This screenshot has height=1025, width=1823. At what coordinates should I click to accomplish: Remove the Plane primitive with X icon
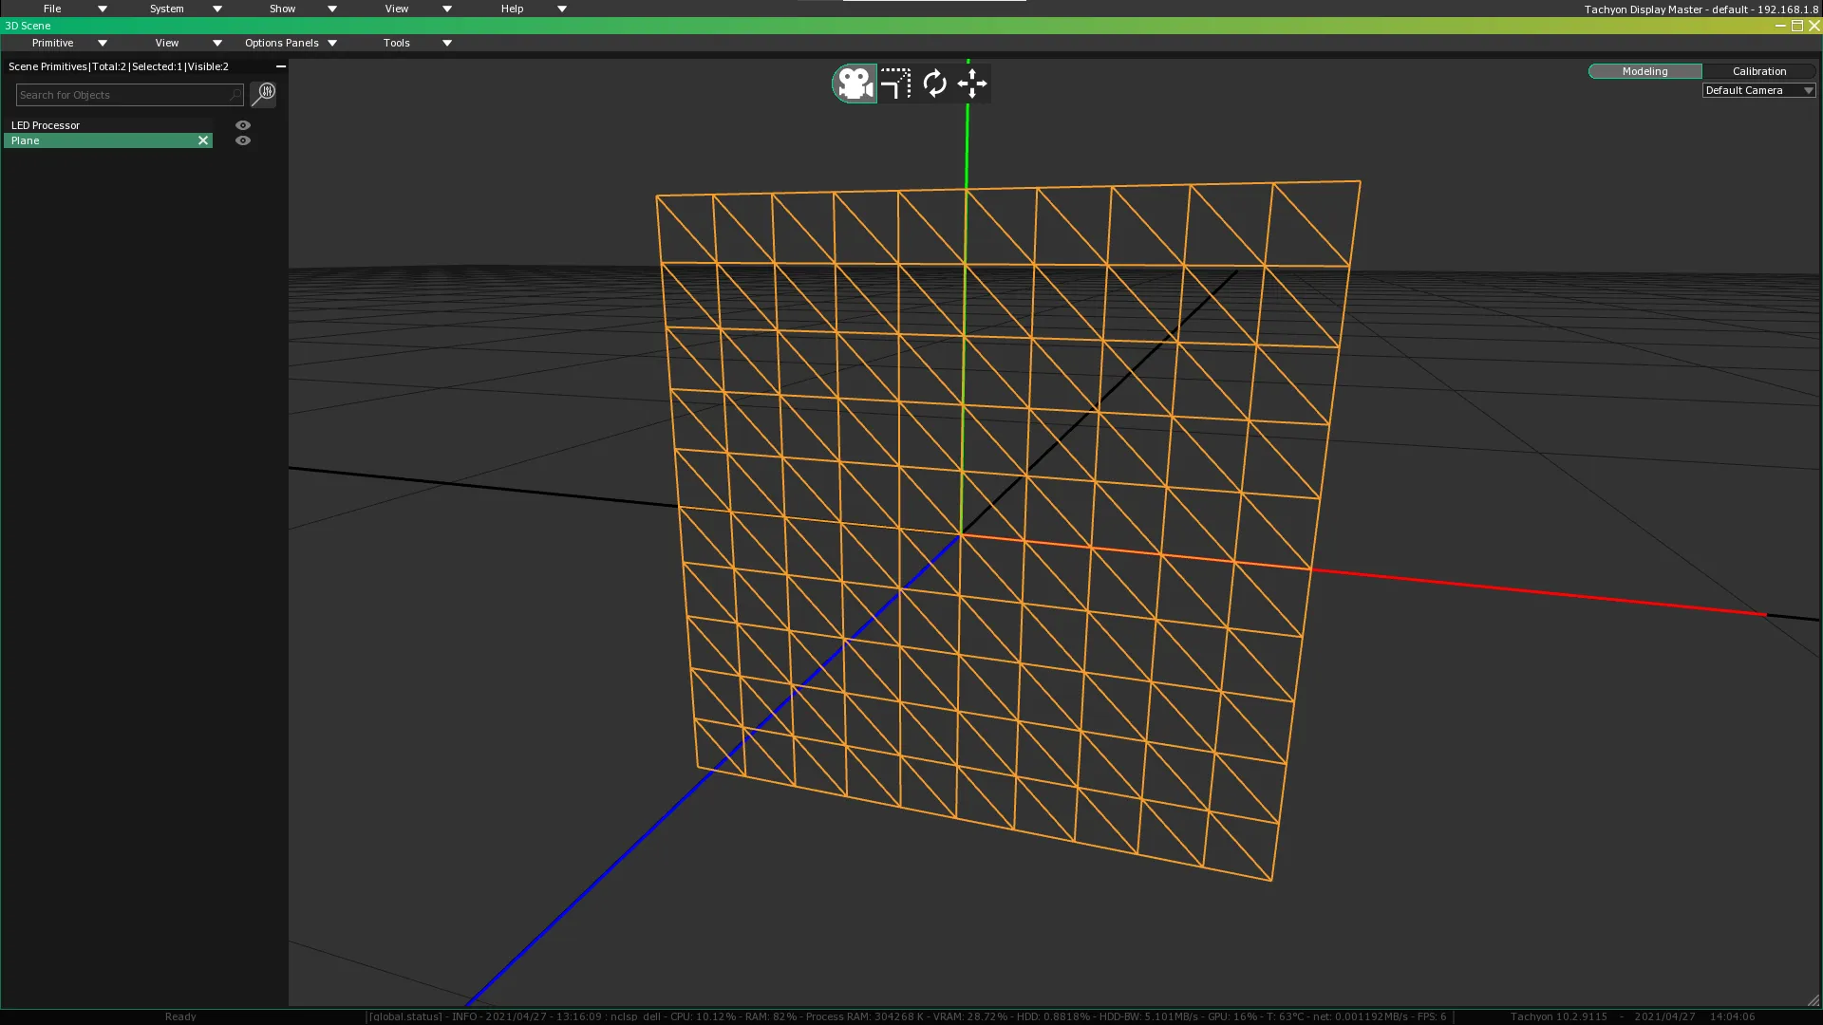(202, 140)
